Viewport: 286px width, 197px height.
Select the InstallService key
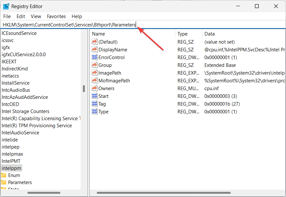(16, 83)
